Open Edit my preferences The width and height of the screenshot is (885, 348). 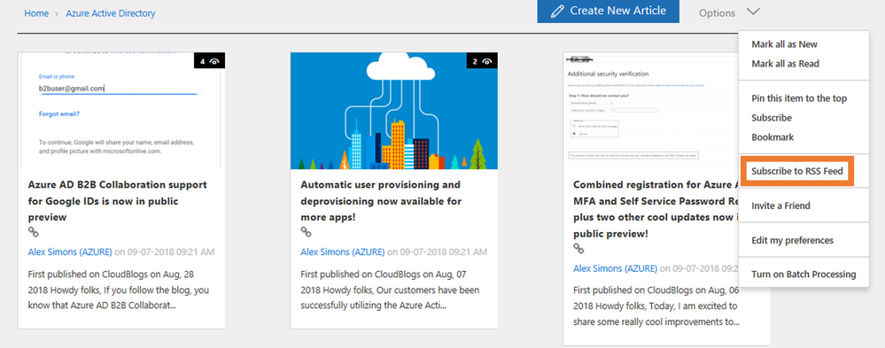(792, 240)
